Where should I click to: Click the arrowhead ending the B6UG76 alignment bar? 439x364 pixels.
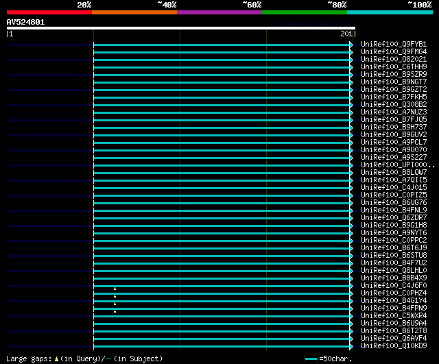point(351,203)
